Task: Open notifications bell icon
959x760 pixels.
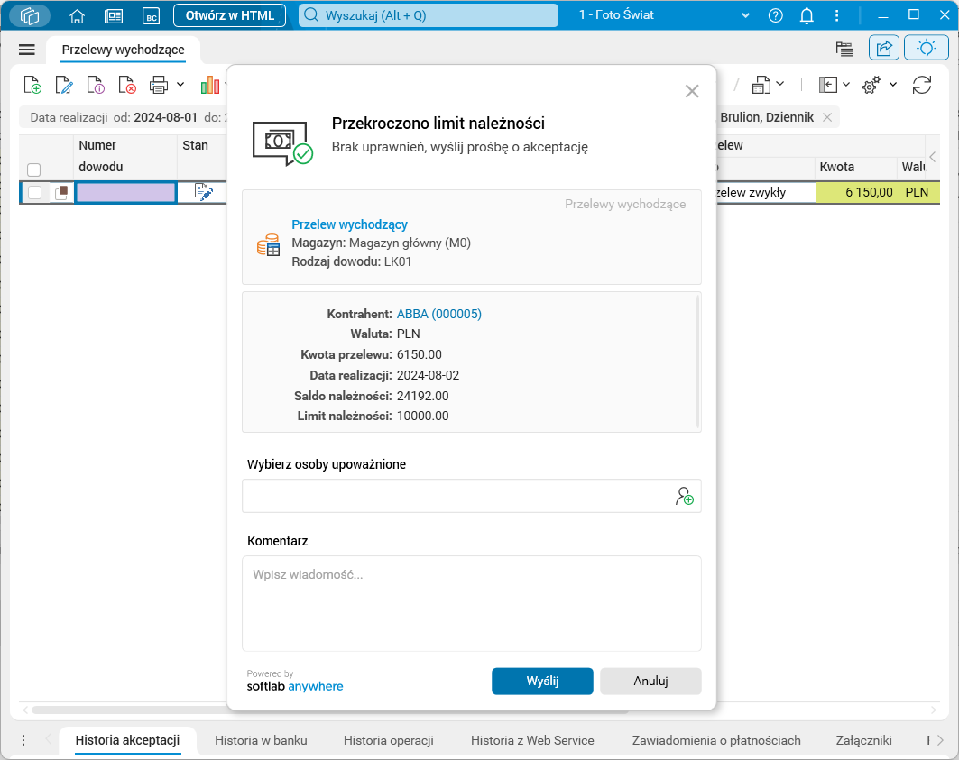Action: (x=807, y=16)
